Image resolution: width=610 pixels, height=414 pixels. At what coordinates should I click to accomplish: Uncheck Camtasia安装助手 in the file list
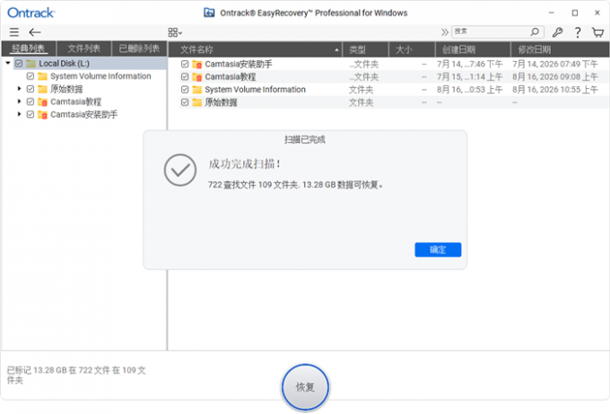[x=185, y=64]
